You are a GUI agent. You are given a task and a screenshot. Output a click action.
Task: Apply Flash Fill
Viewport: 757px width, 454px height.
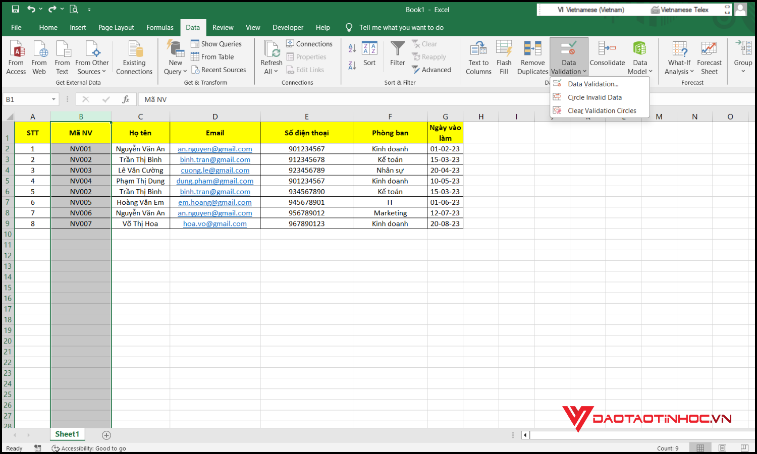click(504, 58)
